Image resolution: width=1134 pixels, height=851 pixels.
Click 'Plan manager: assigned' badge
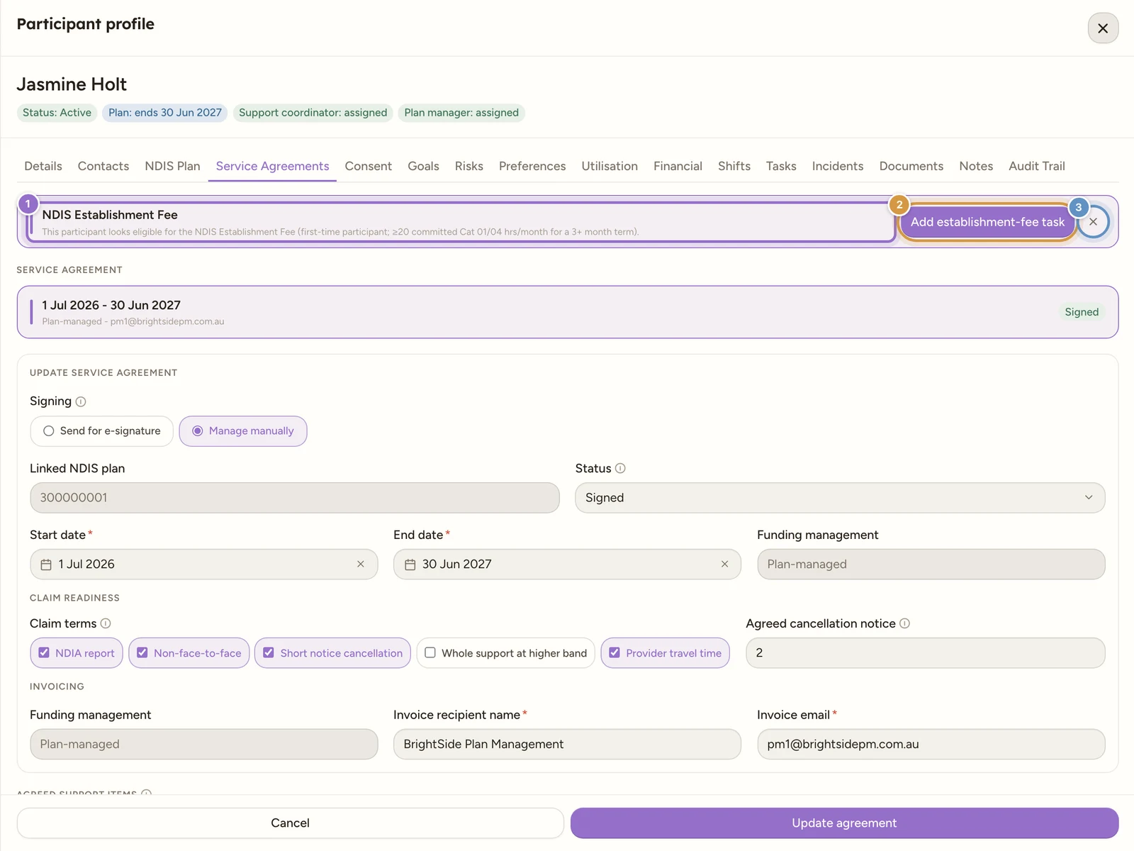461,113
